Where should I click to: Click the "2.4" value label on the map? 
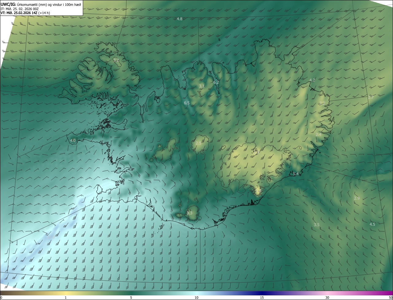click(319, 135)
